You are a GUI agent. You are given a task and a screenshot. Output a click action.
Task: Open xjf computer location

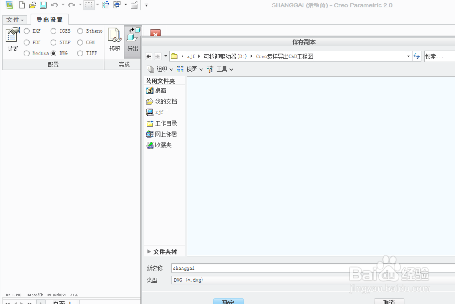[x=155, y=112]
